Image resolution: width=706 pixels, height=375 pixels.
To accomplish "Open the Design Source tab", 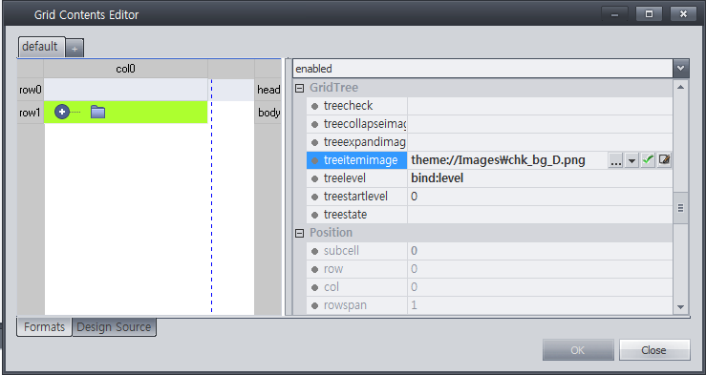I will pyautogui.click(x=114, y=327).
